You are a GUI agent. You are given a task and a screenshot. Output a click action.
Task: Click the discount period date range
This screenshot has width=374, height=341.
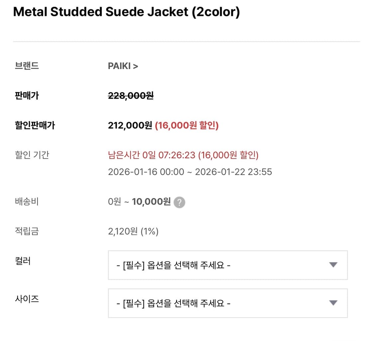[x=190, y=172]
